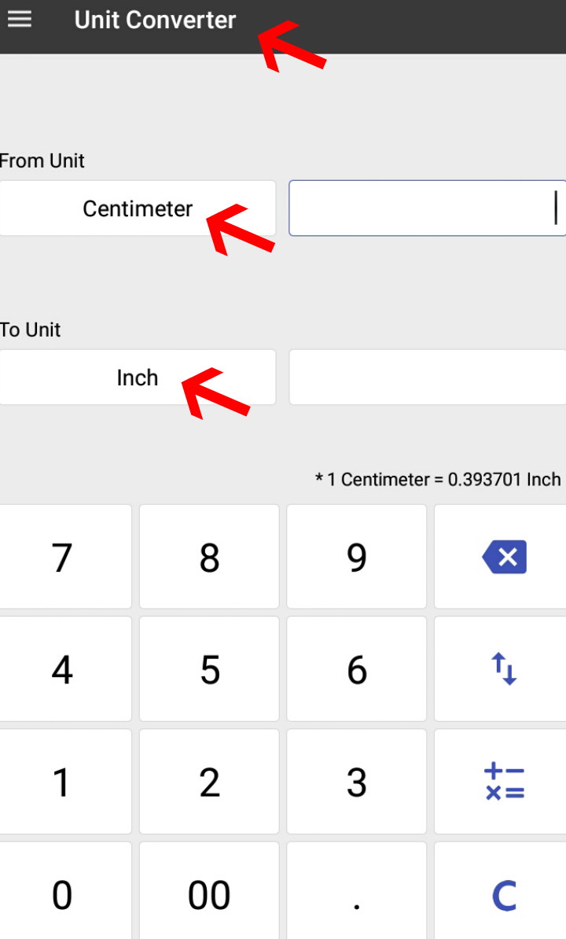
Task: Tap the 5 key
Action: point(209,669)
